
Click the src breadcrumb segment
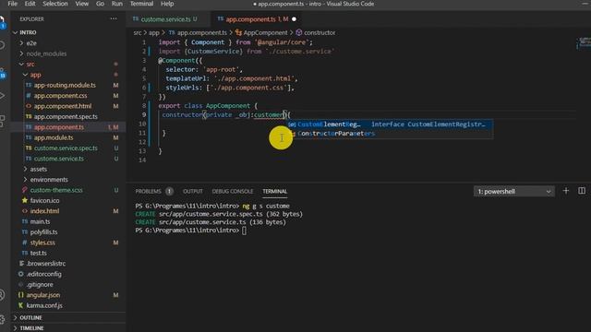[x=138, y=33]
